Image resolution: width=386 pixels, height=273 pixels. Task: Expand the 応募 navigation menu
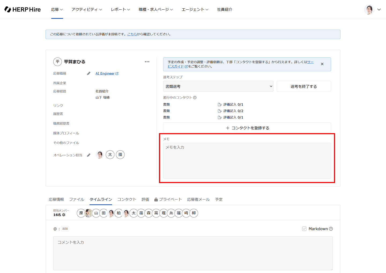click(x=57, y=9)
